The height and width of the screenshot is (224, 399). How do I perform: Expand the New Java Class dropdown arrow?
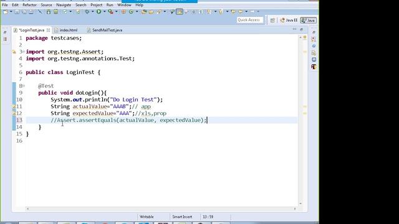coord(137,12)
